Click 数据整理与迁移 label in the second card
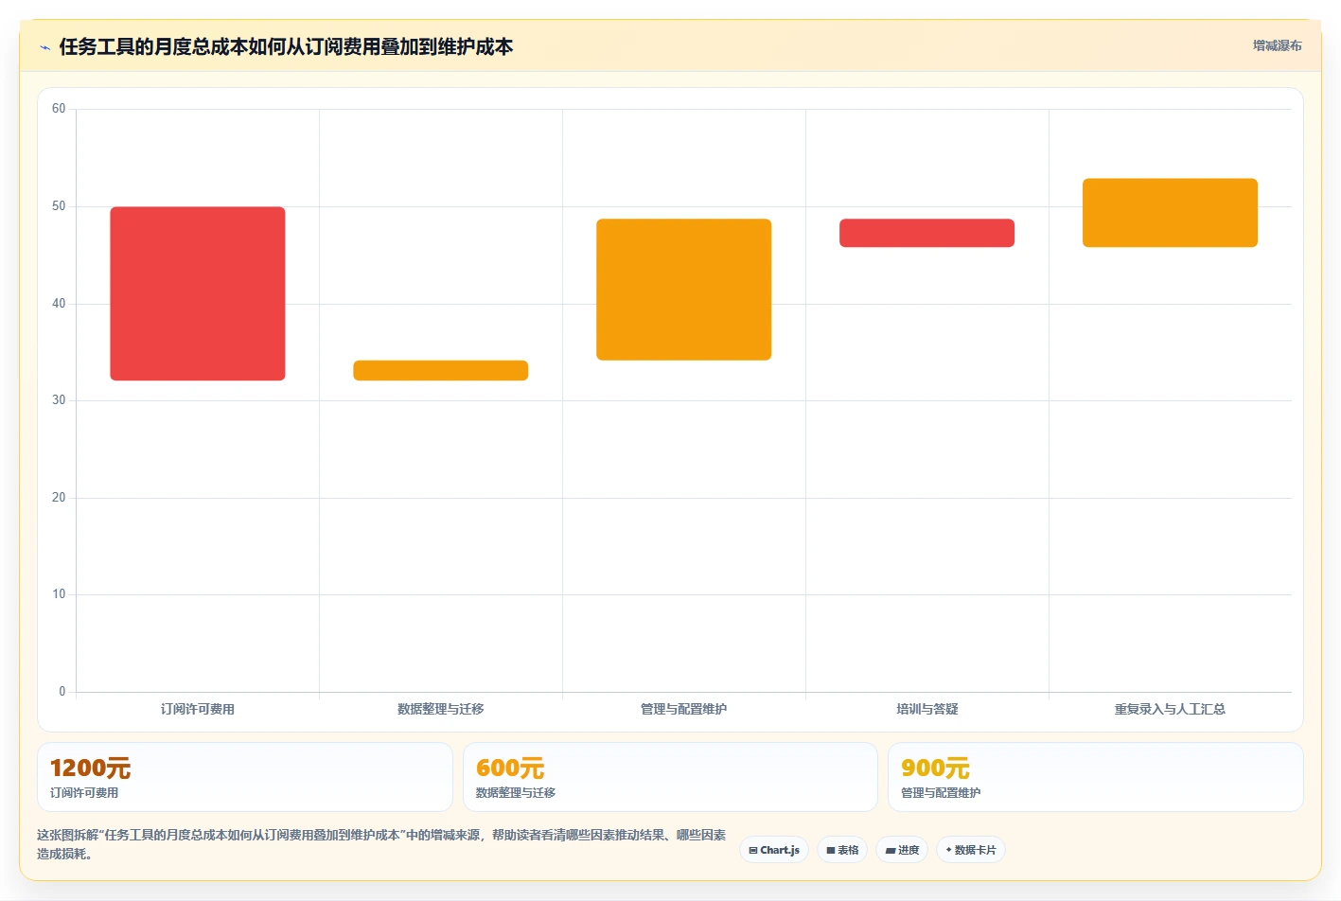The height and width of the screenshot is (901, 1341). (x=516, y=793)
